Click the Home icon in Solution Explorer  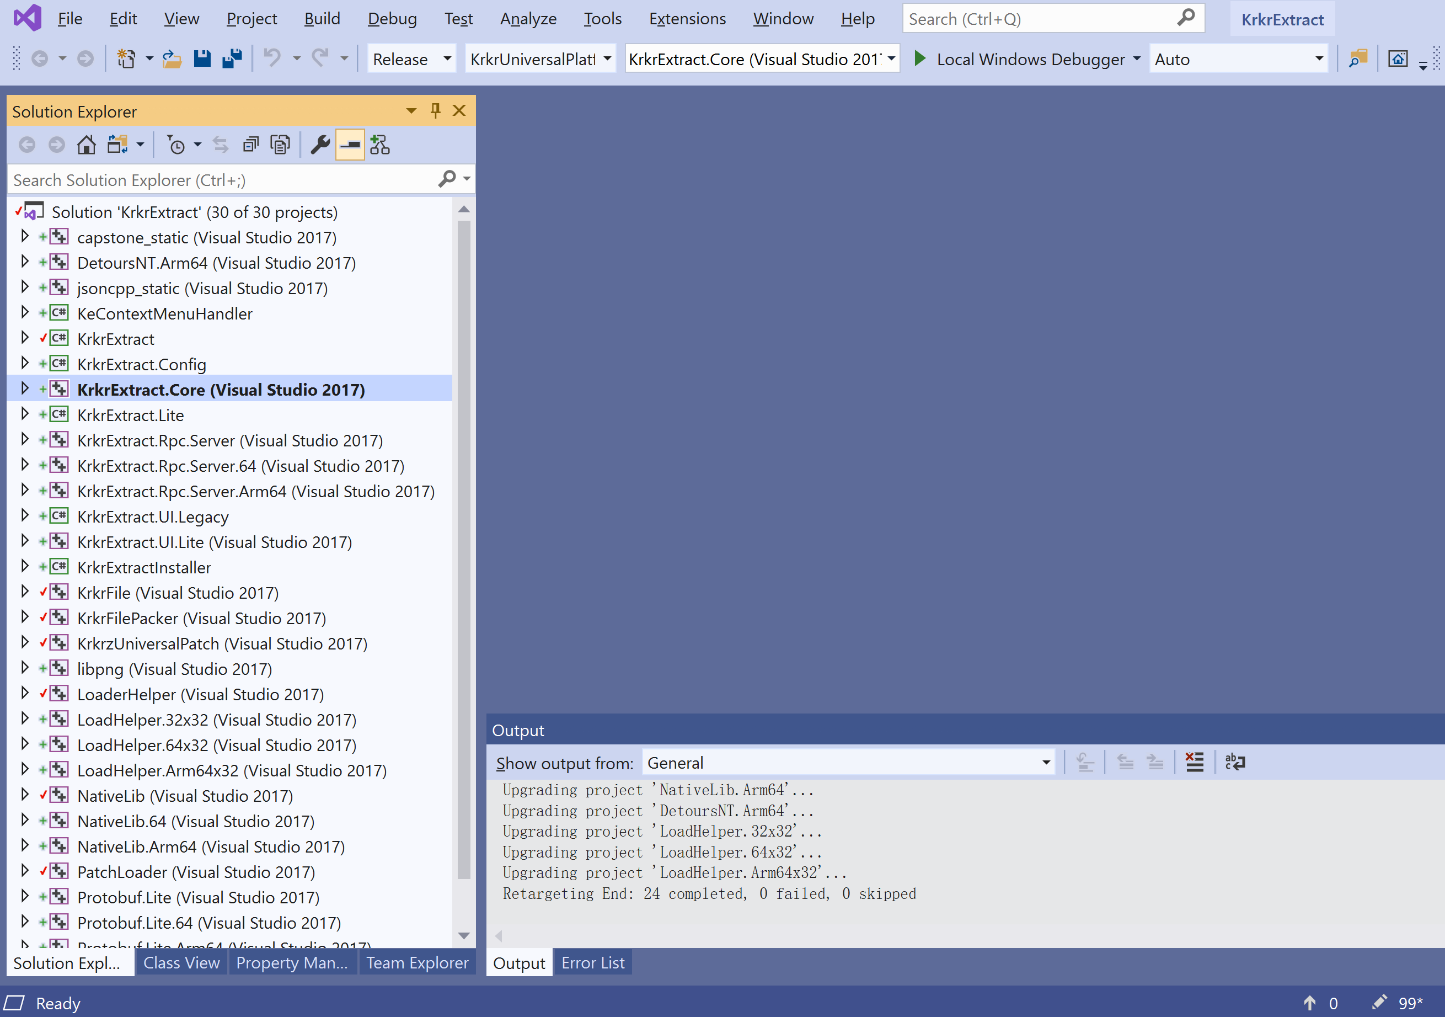[86, 145]
